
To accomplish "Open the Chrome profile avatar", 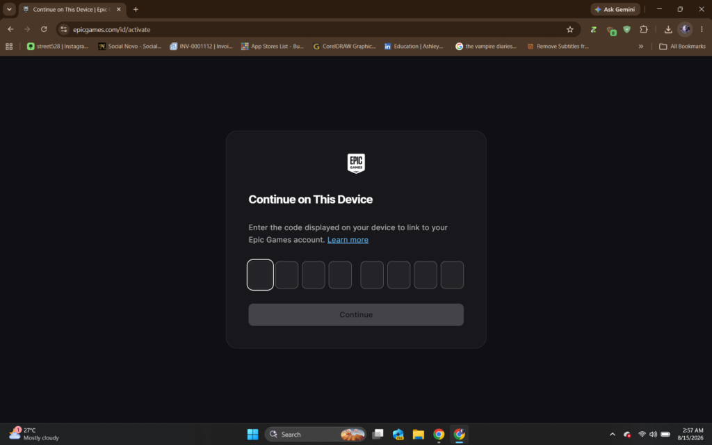I will pyautogui.click(x=685, y=29).
